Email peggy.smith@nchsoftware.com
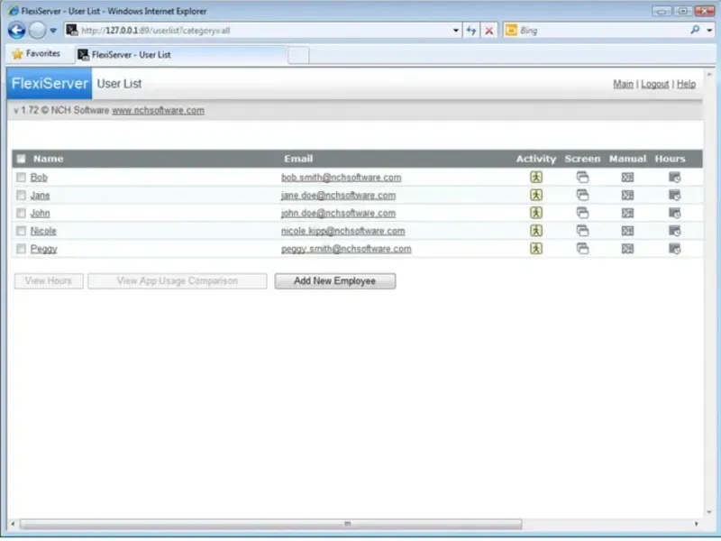The height and width of the screenshot is (541, 721). coord(346,249)
